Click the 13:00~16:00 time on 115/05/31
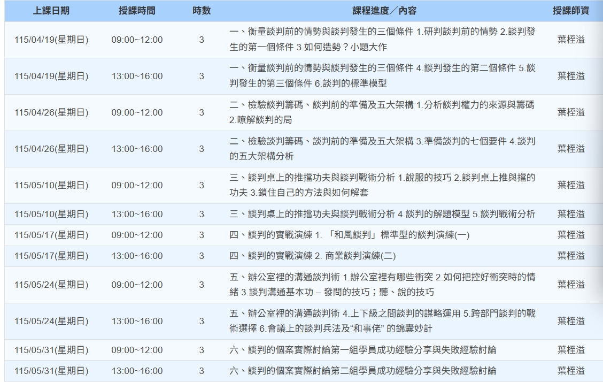 (137, 371)
